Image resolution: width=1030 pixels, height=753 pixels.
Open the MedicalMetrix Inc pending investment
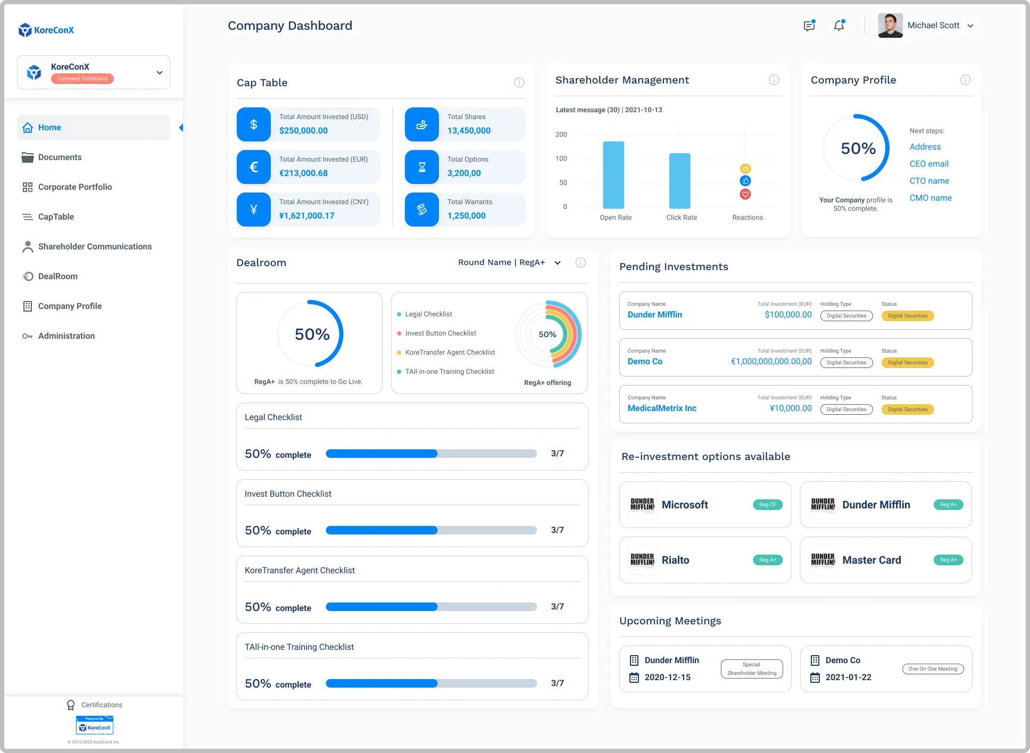click(x=795, y=404)
